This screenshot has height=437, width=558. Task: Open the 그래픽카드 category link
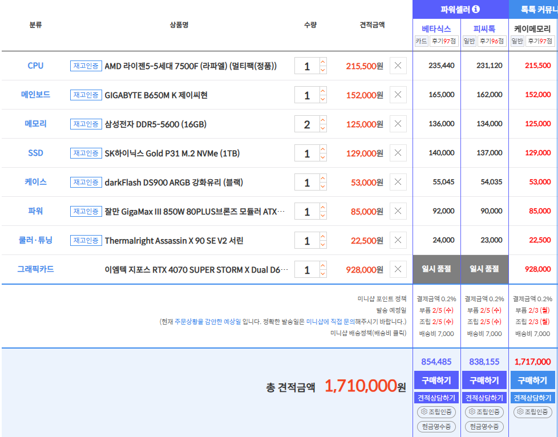click(x=35, y=269)
